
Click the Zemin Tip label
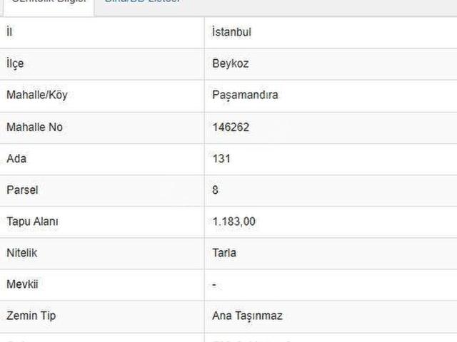31,316
